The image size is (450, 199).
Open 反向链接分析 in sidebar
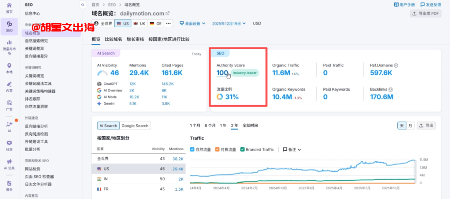coord(36,126)
